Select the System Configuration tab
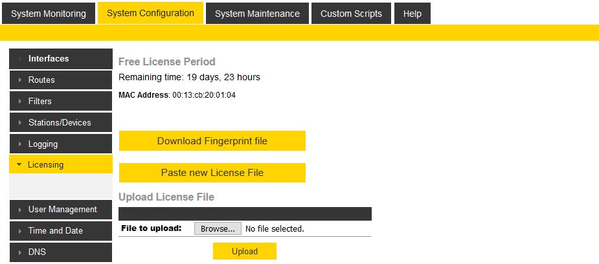Viewport: 599px width, 264px height. pos(150,13)
